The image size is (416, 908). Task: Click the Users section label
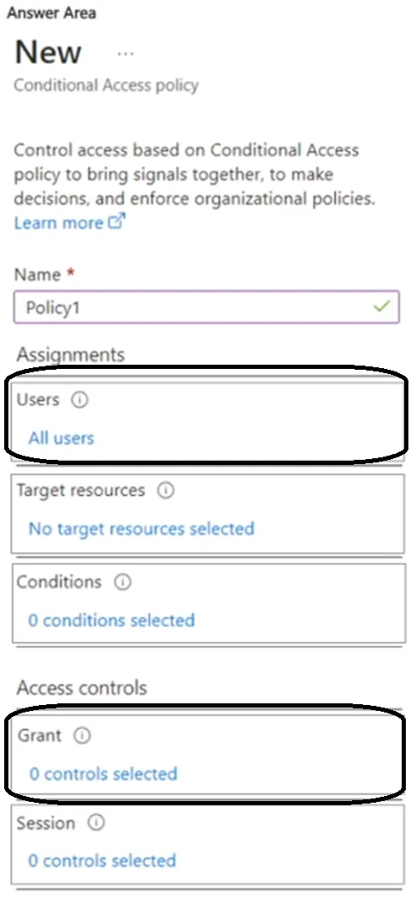pos(38,399)
